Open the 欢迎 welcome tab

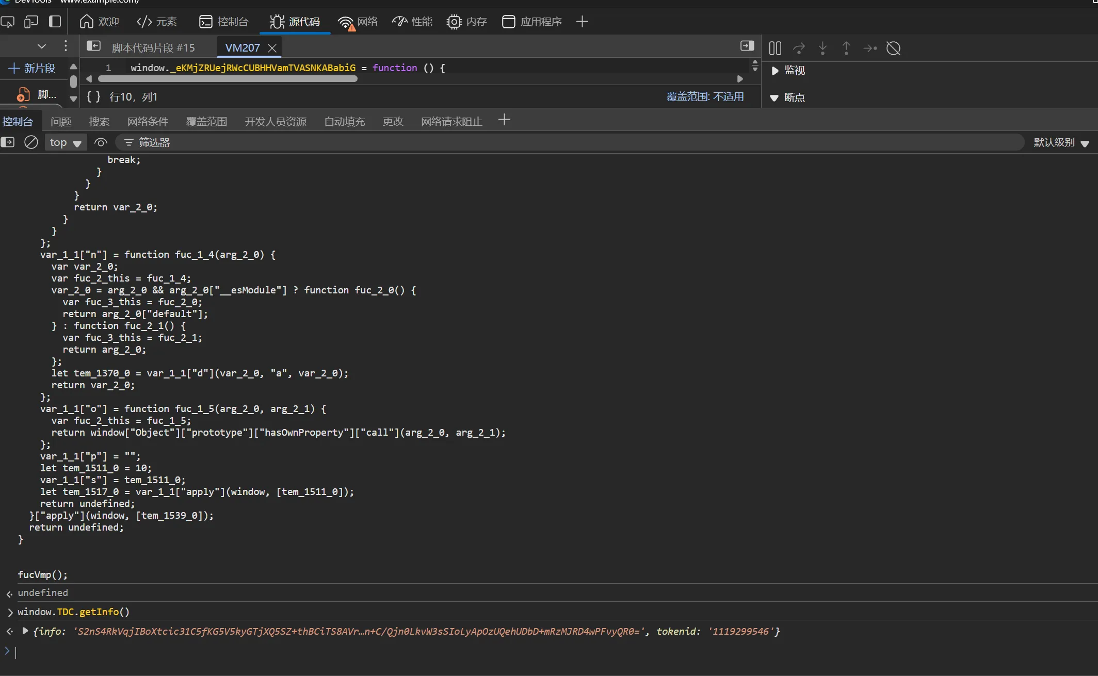click(x=100, y=22)
